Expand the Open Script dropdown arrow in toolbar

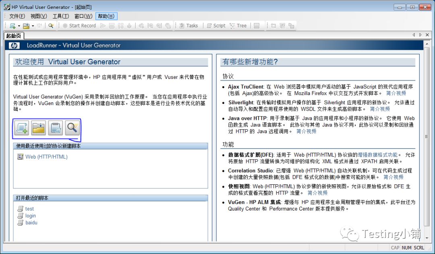click(33, 26)
